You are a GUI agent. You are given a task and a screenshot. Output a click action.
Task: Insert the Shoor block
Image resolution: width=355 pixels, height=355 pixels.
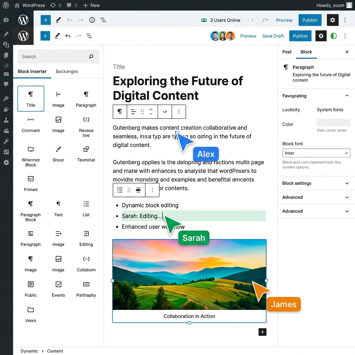click(58, 154)
